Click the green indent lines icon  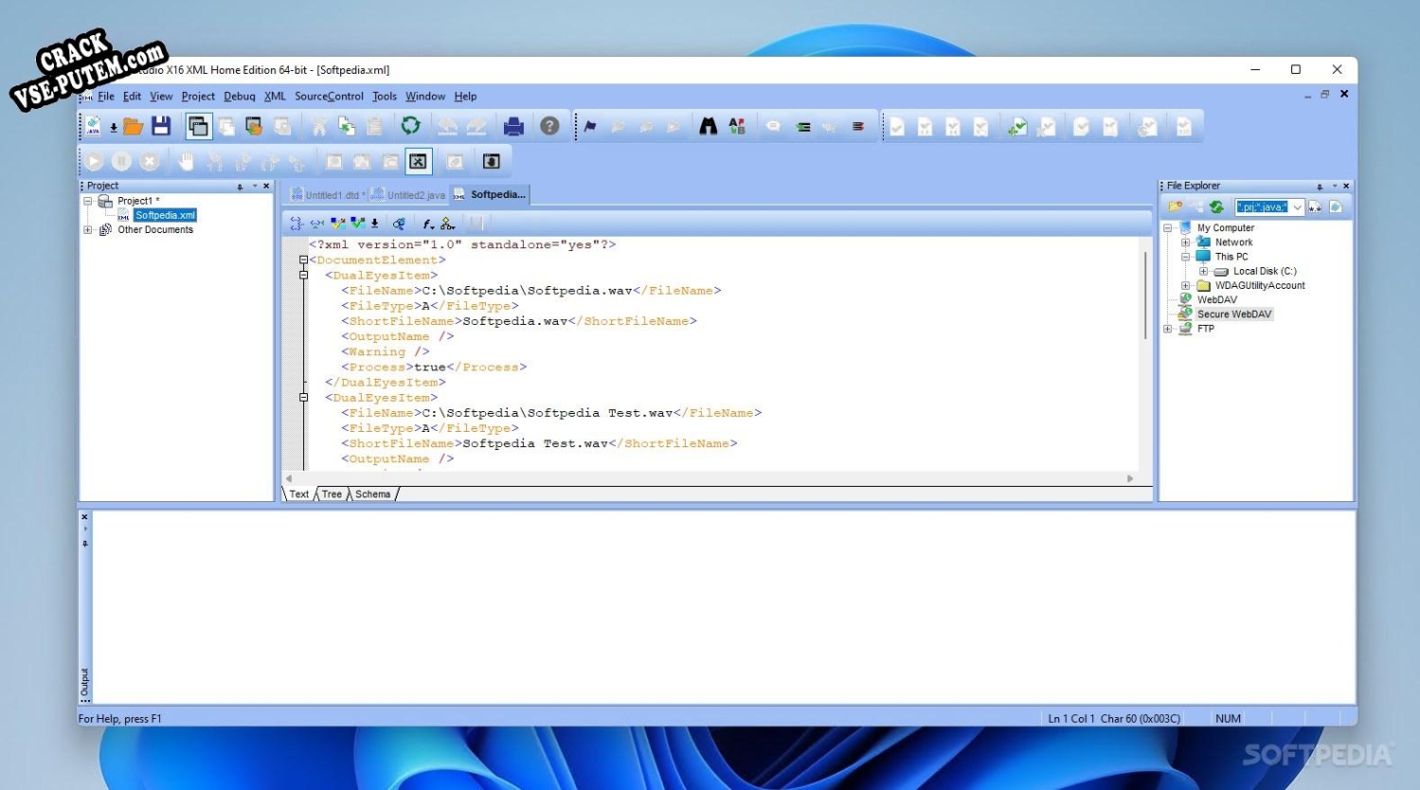pos(803,126)
